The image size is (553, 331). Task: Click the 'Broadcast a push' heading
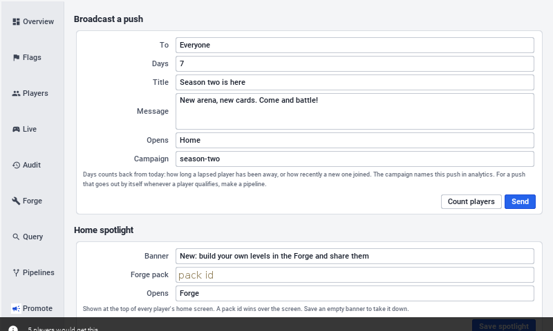(x=109, y=19)
